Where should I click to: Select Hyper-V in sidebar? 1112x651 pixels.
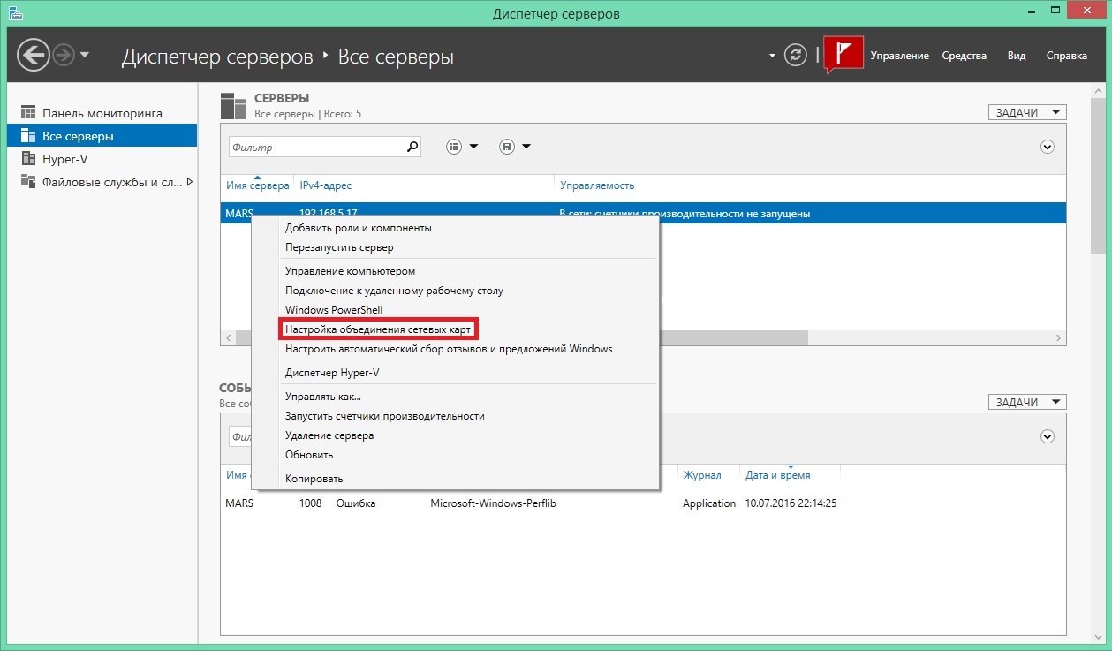tap(102, 159)
